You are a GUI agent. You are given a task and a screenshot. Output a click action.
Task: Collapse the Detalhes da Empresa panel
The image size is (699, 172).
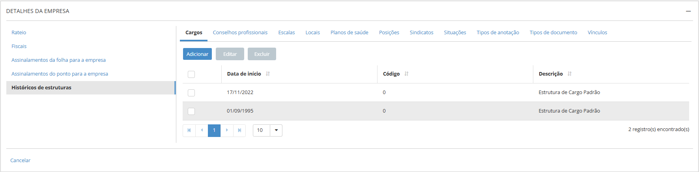tap(688, 11)
